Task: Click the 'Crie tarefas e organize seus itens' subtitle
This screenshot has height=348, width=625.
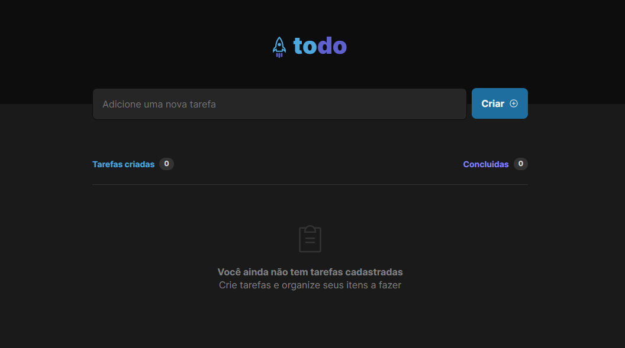Action: [x=310, y=285]
